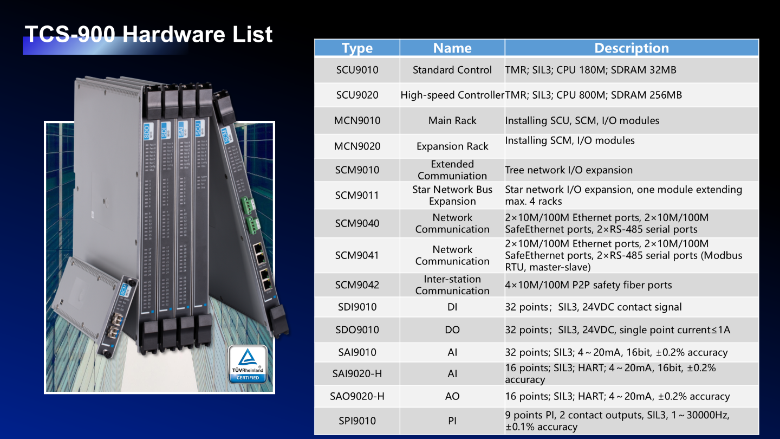
Task: Select Tree network I/O expansion description
Action: (569, 170)
